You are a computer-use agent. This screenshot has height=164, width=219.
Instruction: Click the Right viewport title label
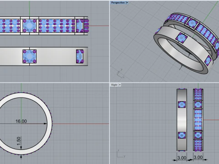(x=114, y=85)
